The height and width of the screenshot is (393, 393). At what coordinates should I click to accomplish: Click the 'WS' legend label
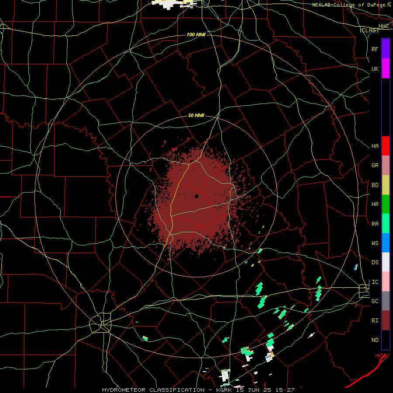point(375,243)
